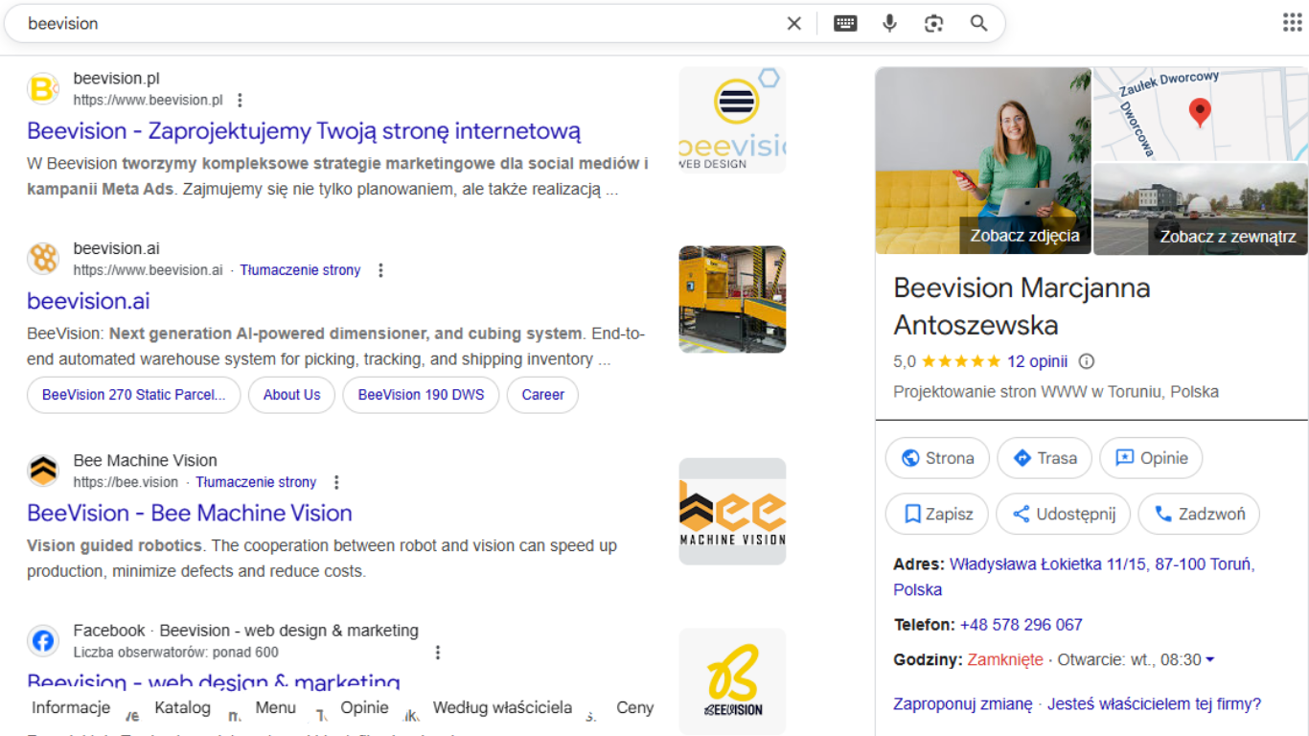This screenshot has height=736, width=1309.
Task: Click 'Jesteś właścicielem tej firmy?' link
Action: click(x=1154, y=704)
